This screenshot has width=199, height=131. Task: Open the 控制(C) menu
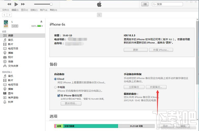tap(34, 10)
